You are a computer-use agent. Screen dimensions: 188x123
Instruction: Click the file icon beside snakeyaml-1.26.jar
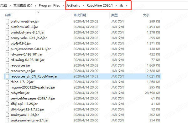point(7,115)
